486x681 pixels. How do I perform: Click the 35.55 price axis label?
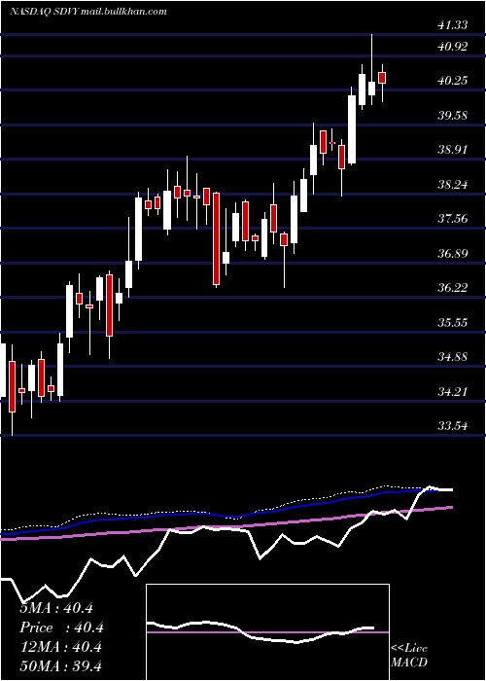coord(453,323)
